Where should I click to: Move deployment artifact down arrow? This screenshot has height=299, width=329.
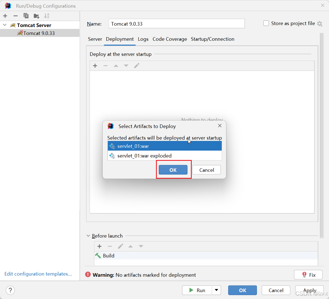(126, 66)
